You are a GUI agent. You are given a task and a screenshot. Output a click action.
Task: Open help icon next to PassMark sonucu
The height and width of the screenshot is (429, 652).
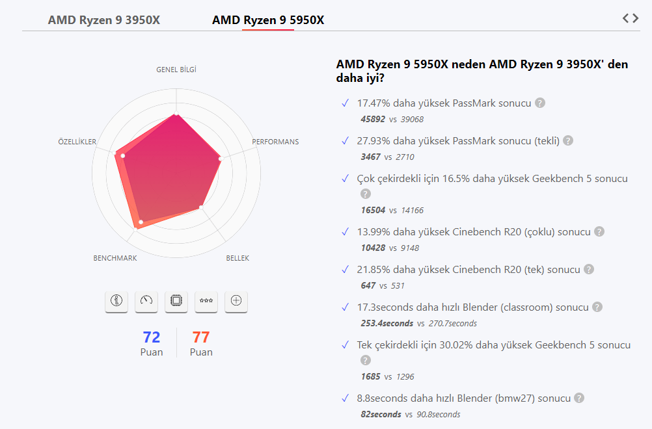click(x=539, y=103)
